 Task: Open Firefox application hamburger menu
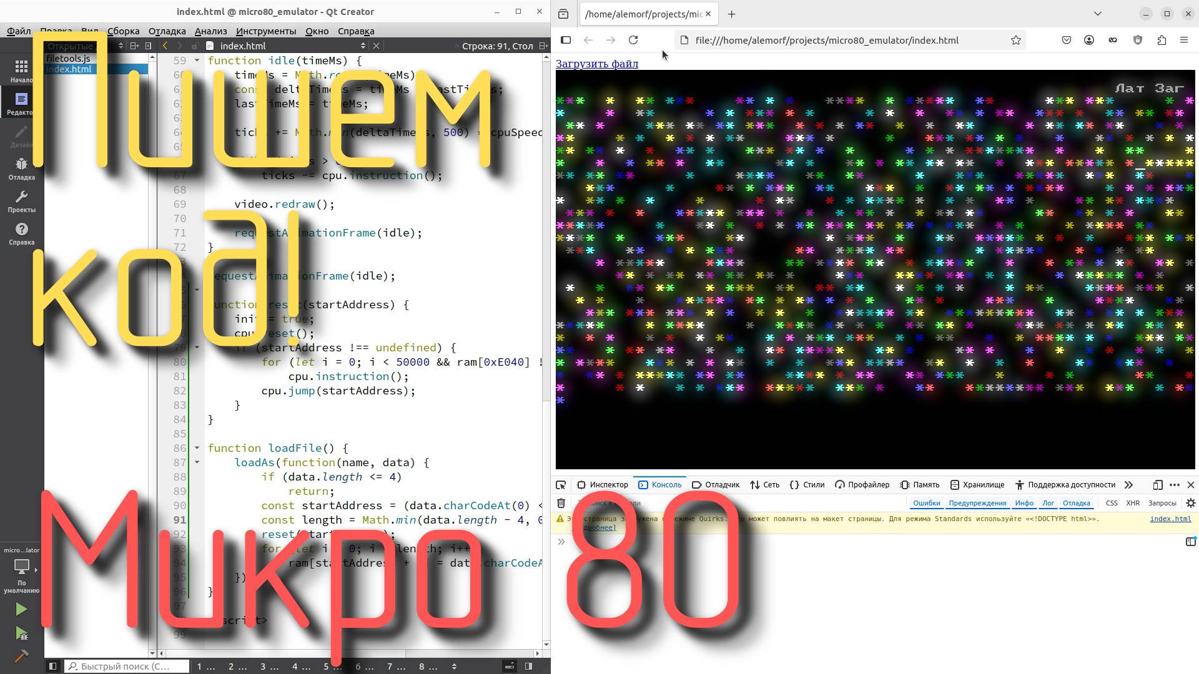coord(1184,40)
